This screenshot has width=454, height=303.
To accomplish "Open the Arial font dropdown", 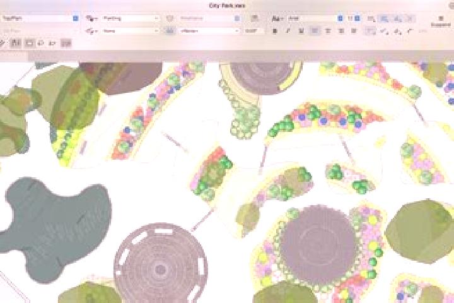I will point(315,18).
